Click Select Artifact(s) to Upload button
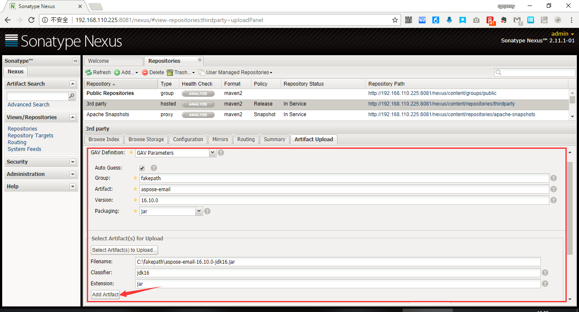The width and height of the screenshot is (579, 312). [x=125, y=250]
